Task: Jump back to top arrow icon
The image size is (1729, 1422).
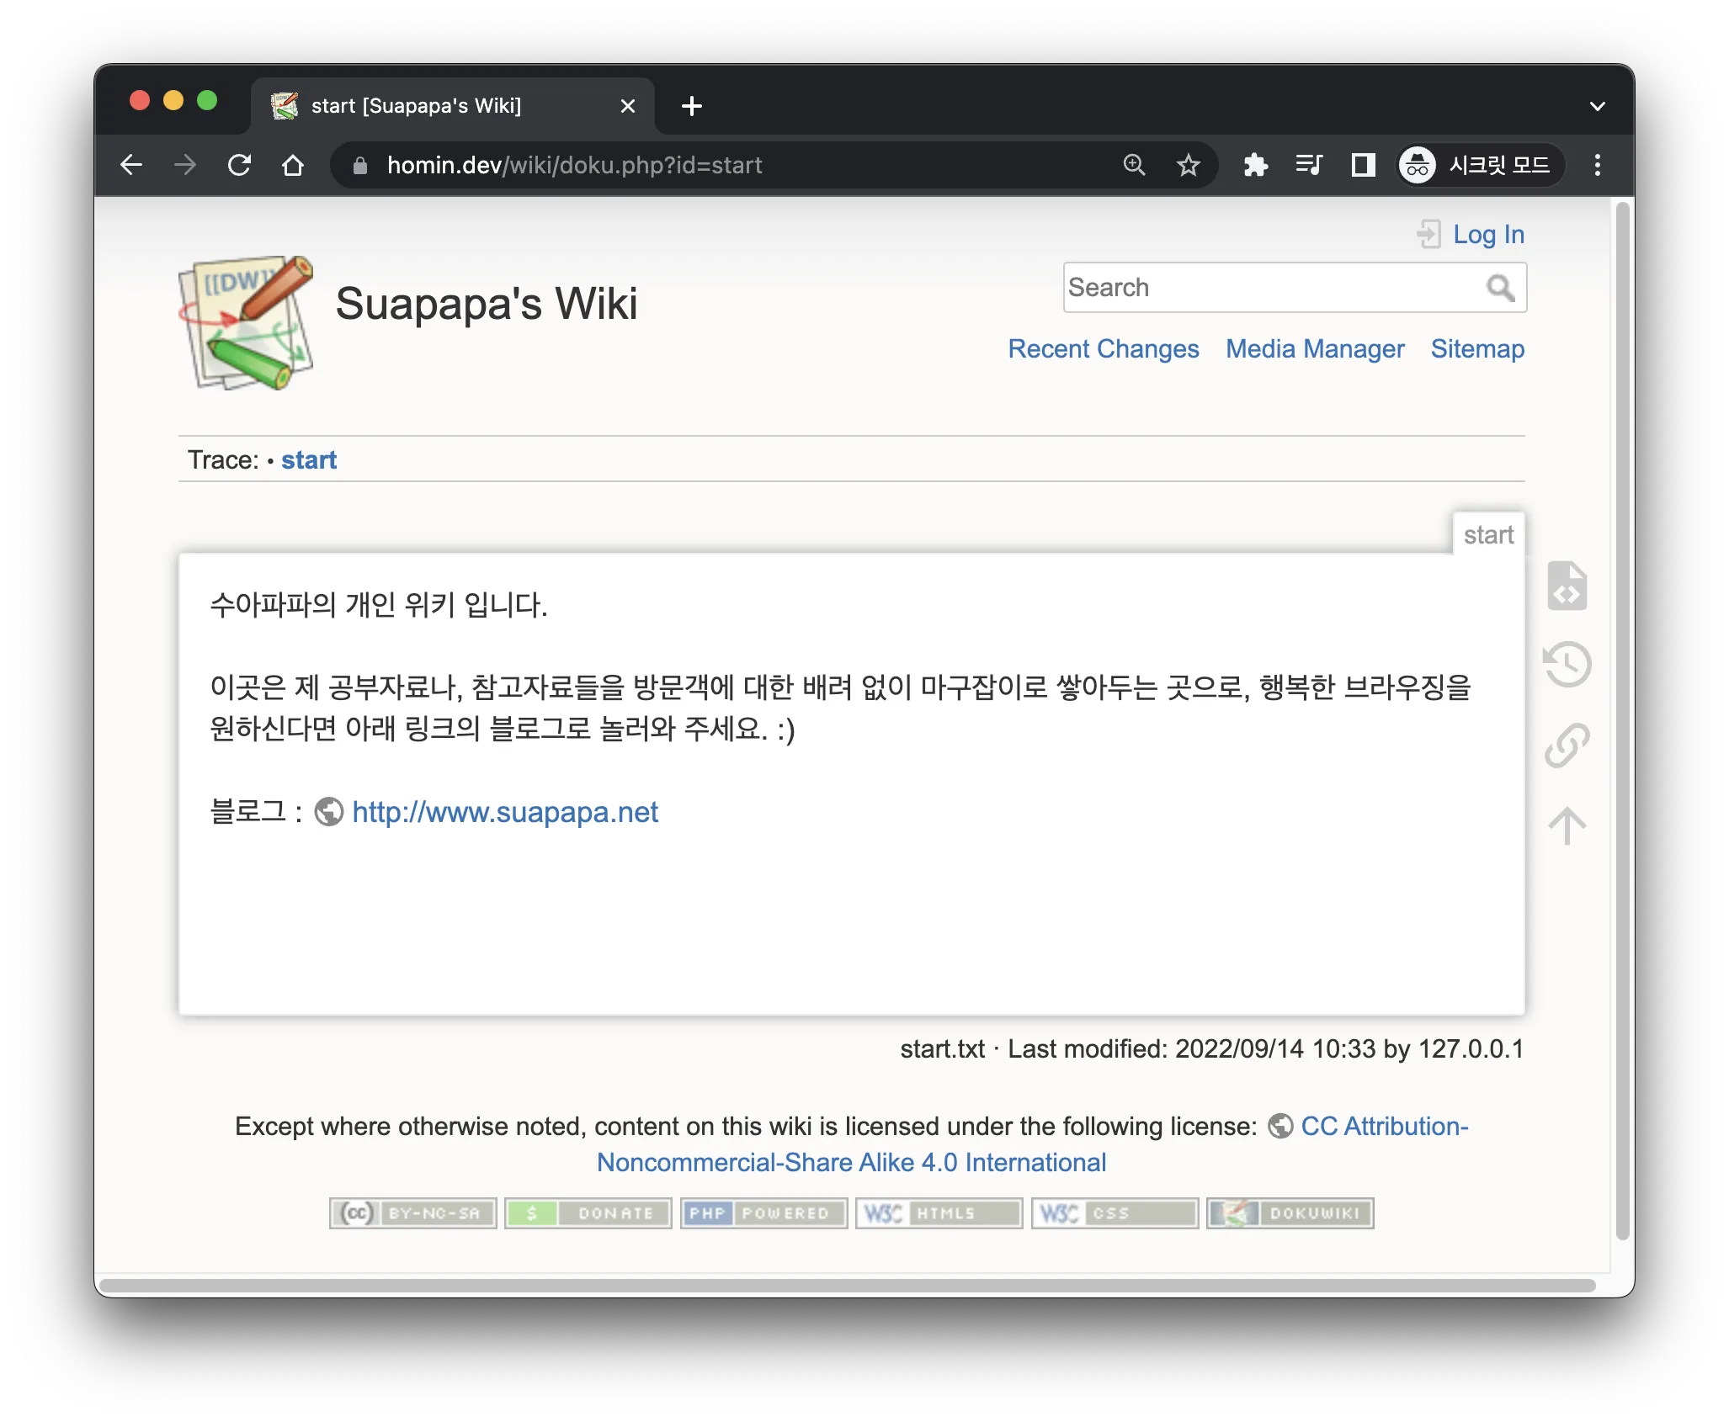Action: (x=1567, y=825)
